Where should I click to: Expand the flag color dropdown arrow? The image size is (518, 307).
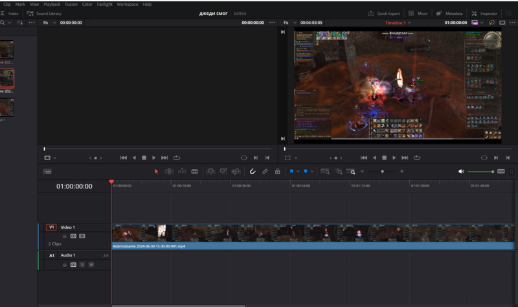pyautogui.click(x=298, y=172)
